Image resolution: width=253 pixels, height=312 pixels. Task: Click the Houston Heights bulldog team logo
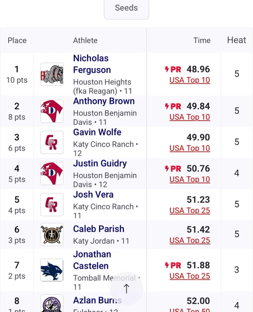click(x=52, y=74)
